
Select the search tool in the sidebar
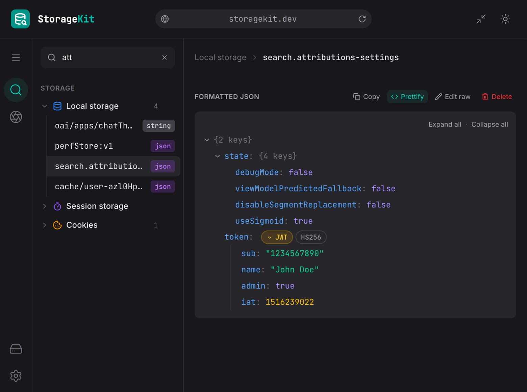tap(16, 90)
